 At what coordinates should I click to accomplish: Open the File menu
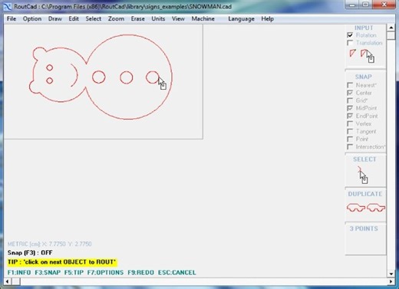(x=12, y=19)
